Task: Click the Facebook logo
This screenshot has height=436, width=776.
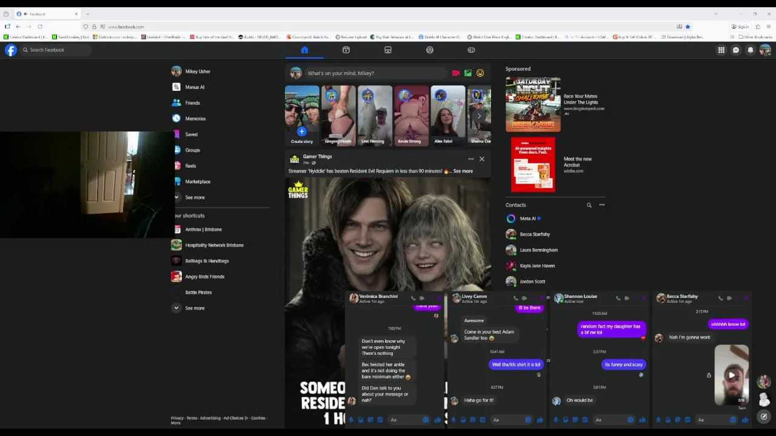Action: pos(11,50)
